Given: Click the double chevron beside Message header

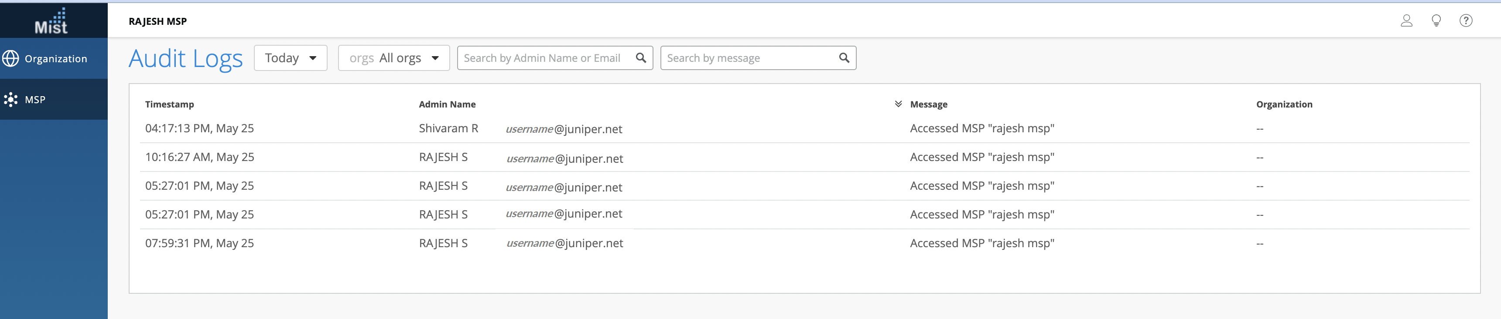Looking at the screenshot, I should pyautogui.click(x=898, y=104).
